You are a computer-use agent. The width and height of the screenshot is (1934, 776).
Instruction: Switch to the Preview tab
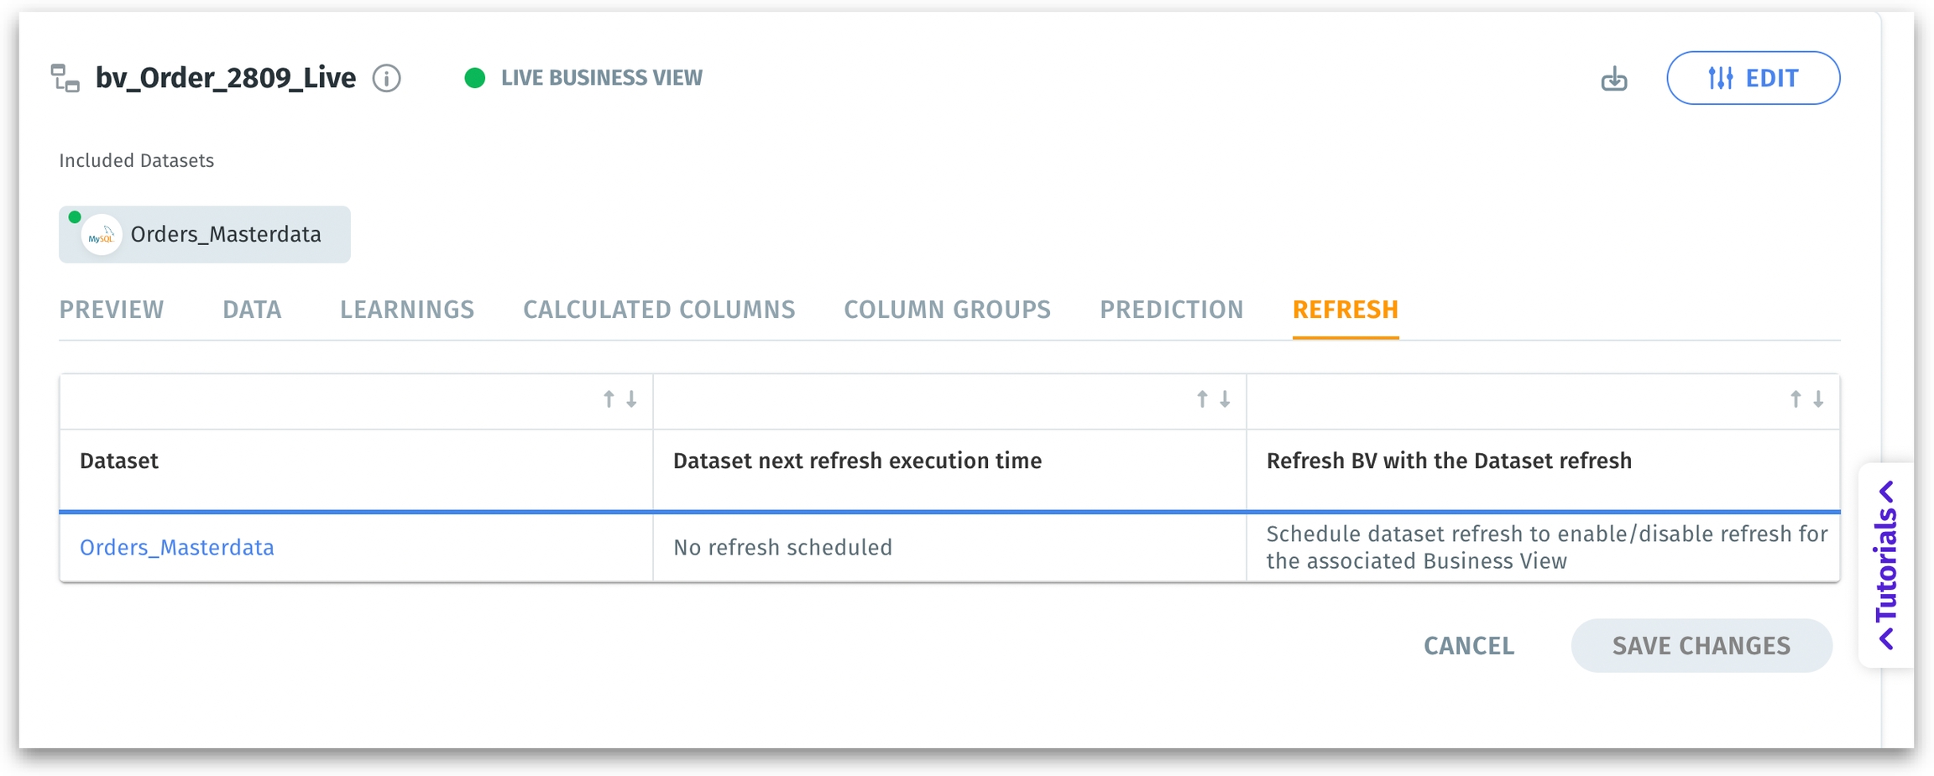(112, 310)
